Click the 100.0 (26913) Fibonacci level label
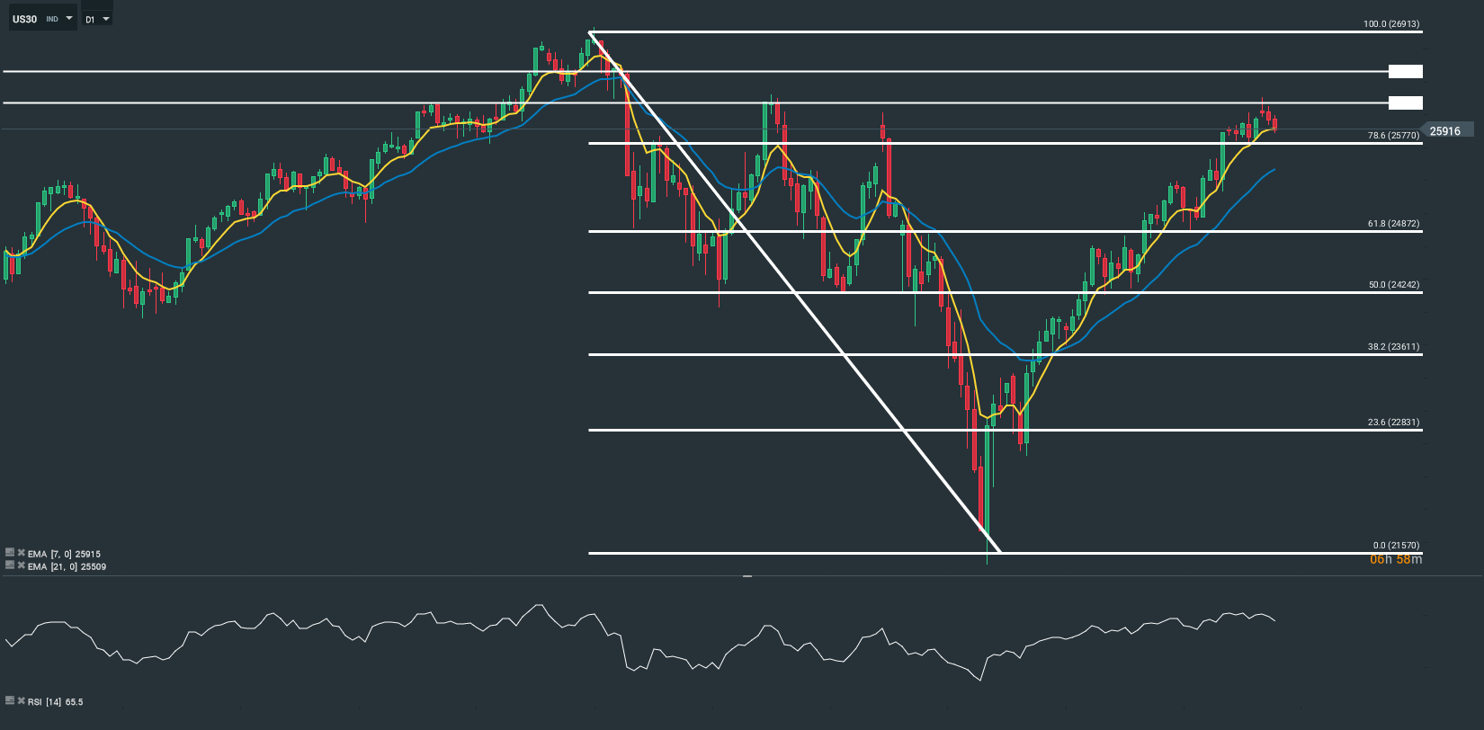 (1391, 24)
